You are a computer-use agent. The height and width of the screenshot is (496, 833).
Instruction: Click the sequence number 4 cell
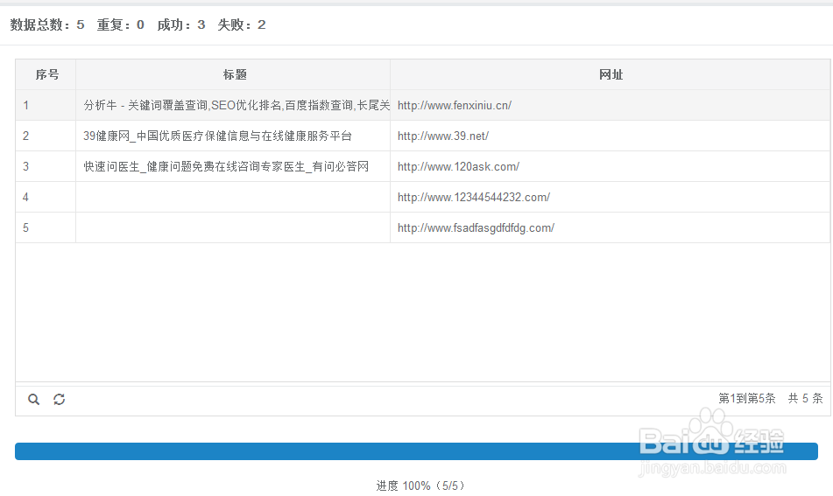(x=46, y=198)
